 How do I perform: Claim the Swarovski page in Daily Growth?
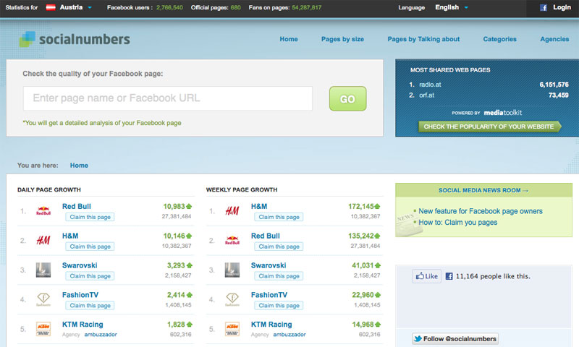[90, 276]
